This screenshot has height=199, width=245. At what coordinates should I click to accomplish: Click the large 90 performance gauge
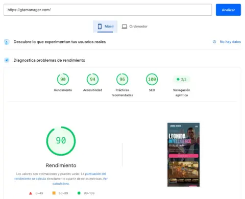(61, 141)
